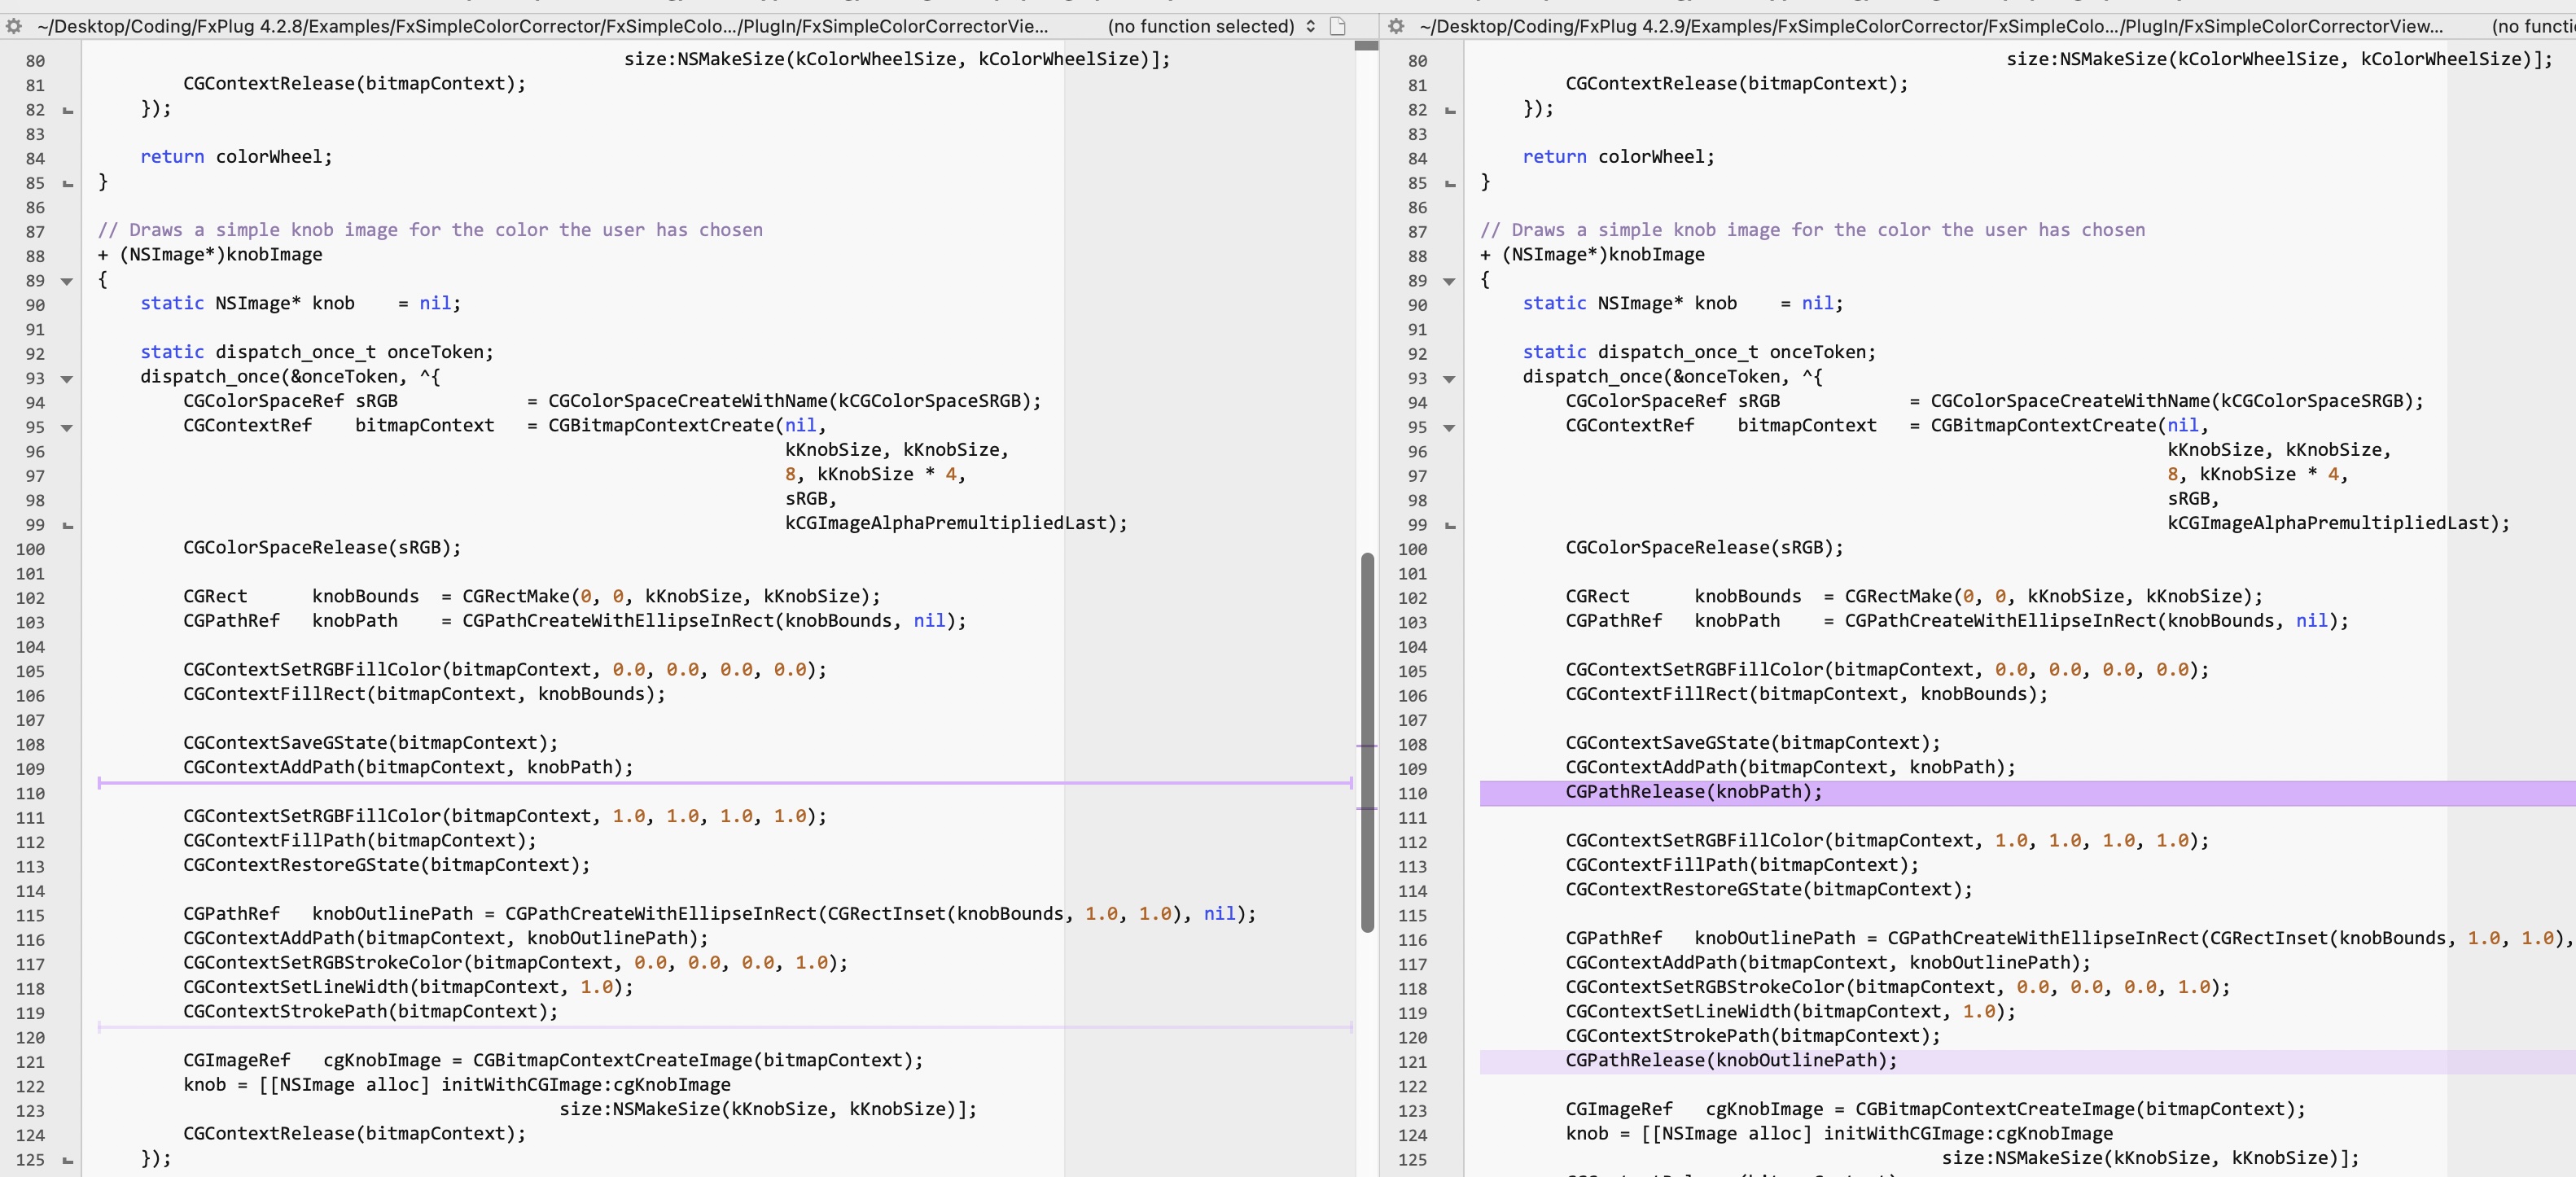Click fold end marker at line 99 left pane
The height and width of the screenshot is (1177, 2576).
[x=68, y=526]
